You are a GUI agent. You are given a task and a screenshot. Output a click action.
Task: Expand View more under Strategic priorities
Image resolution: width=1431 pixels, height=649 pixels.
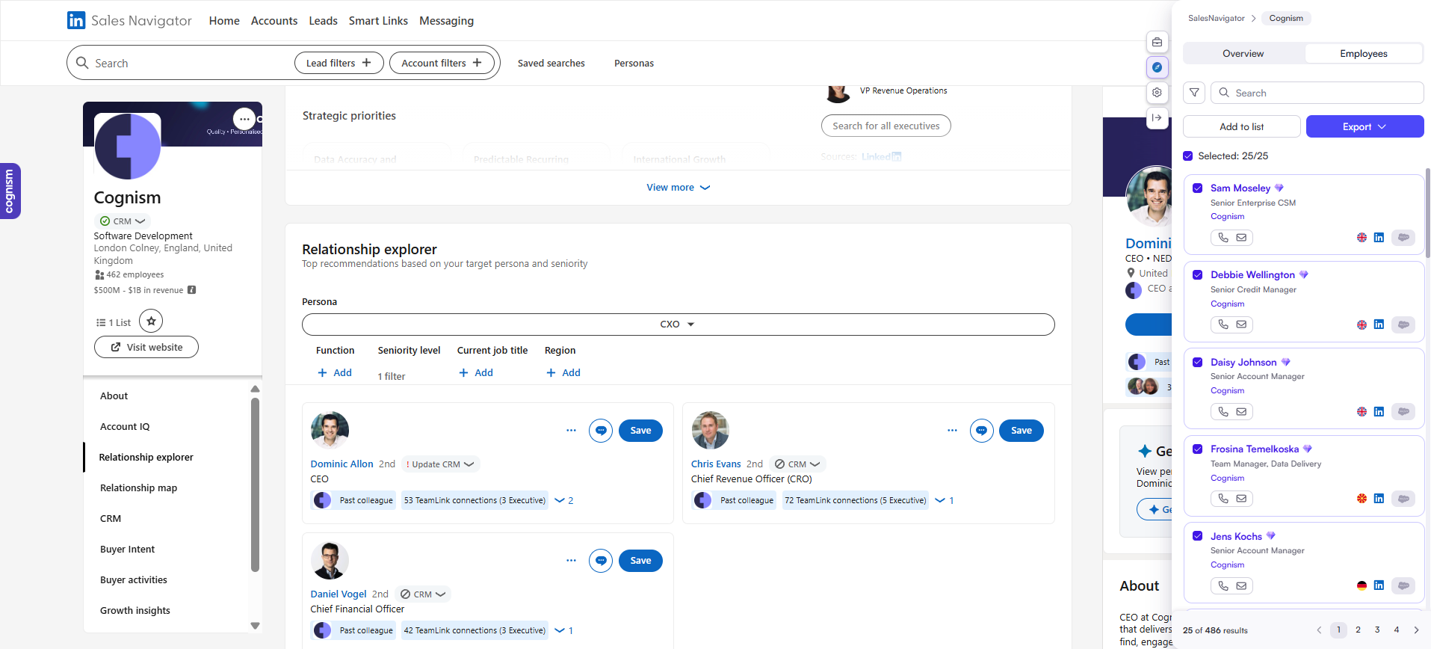pyautogui.click(x=678, y=188)
